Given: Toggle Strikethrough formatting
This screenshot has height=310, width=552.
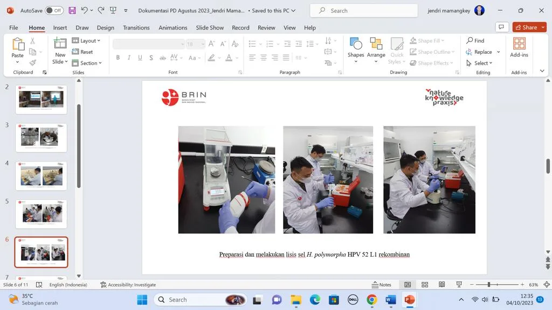Looking at the screenshot, I should 162,58.
